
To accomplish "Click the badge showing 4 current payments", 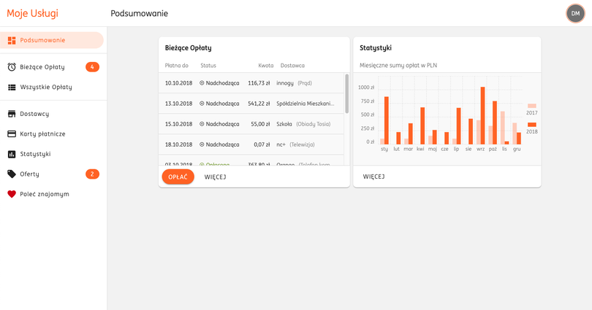I will tap(92, 67).
